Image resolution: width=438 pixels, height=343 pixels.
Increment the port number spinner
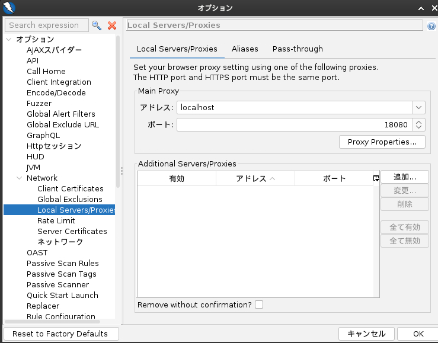coord(420,122)
